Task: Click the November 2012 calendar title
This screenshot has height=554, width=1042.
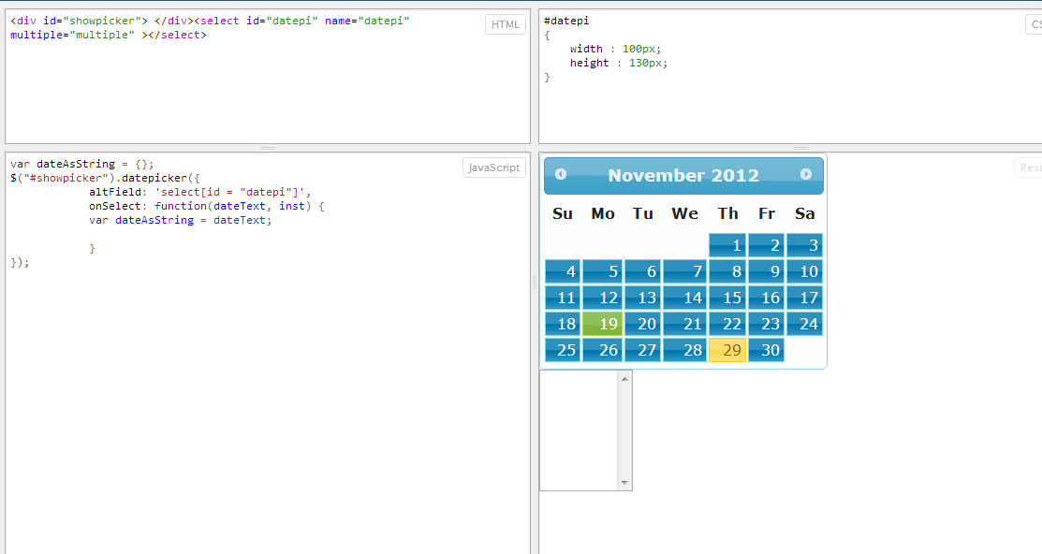Action: point(683,175)
